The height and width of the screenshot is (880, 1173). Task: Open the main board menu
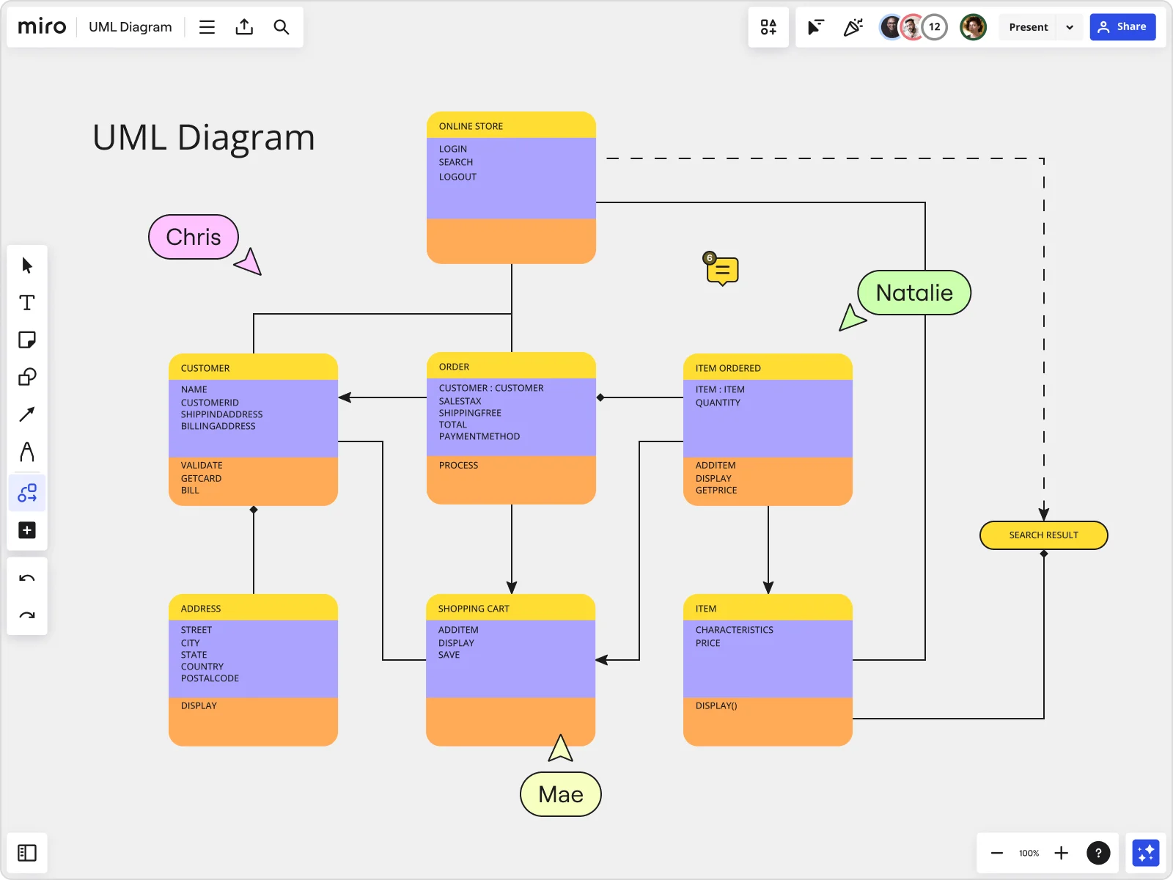(207, 26)
